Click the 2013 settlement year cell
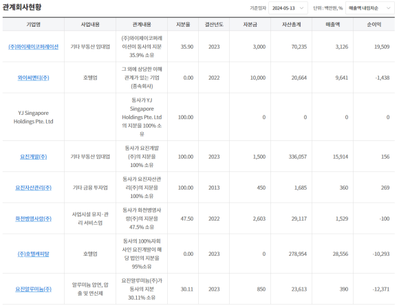Screen dimensions: 399x308 (x=214, y=188)
